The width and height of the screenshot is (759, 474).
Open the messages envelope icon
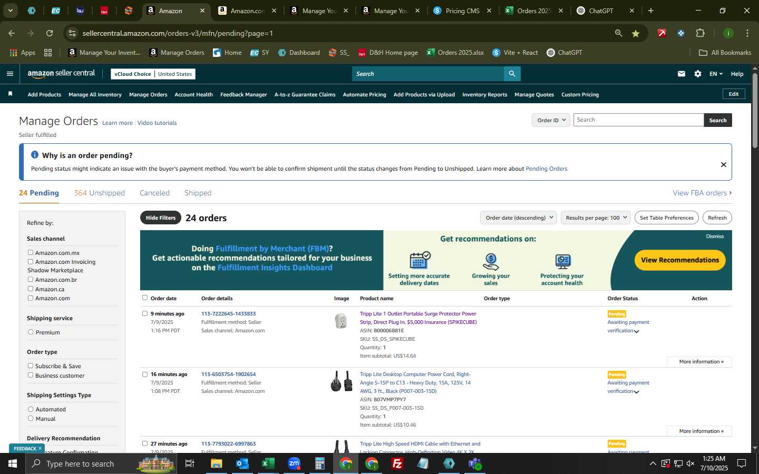click(x=682, y=74)
